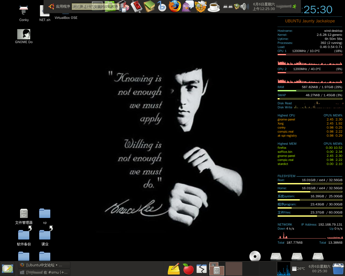The image size is (345, 276).
Task: Click the 'stardict' process entry
Action: click(283, 164)
